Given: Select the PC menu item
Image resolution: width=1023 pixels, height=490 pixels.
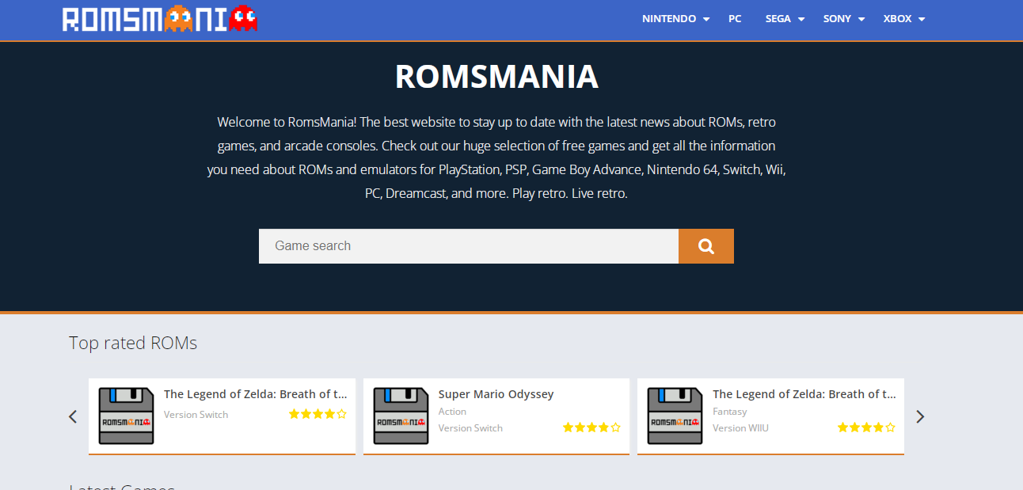Looking at the screenshot, I should (735, 18).
